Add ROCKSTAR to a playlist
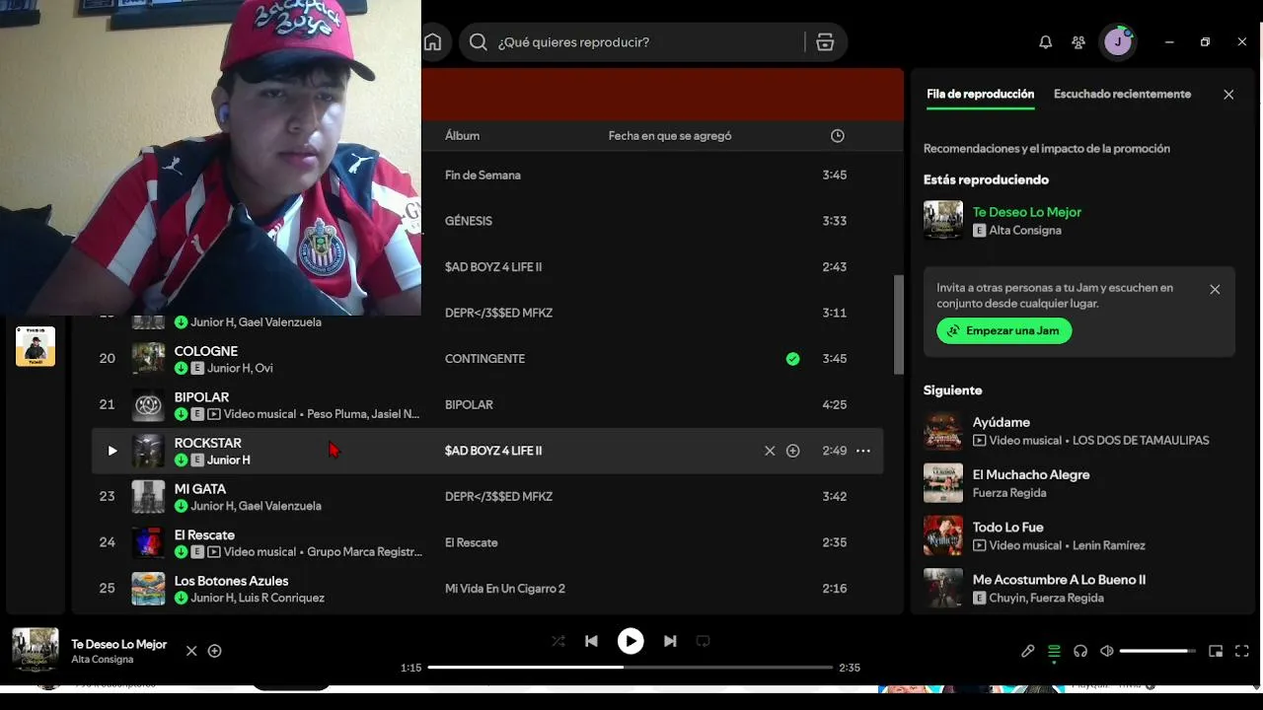Screen dimensions: 1263x710 click(792, 451)
